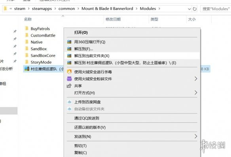Choose 打开(O) from the context menu
This screenshot has width=231, height=157.
(132, 32)
